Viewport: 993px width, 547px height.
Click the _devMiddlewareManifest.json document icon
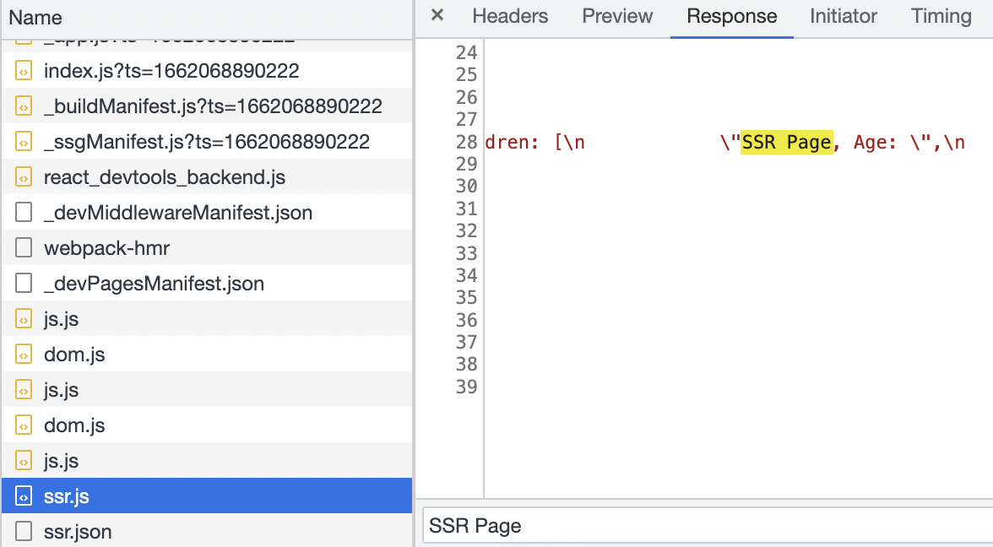[x=24, y=213]
